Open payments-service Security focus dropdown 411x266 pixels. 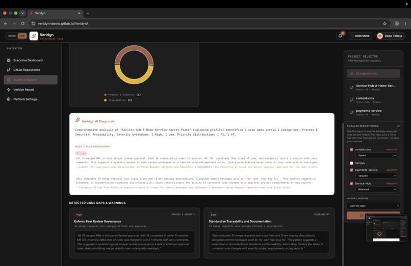(376, 176)
